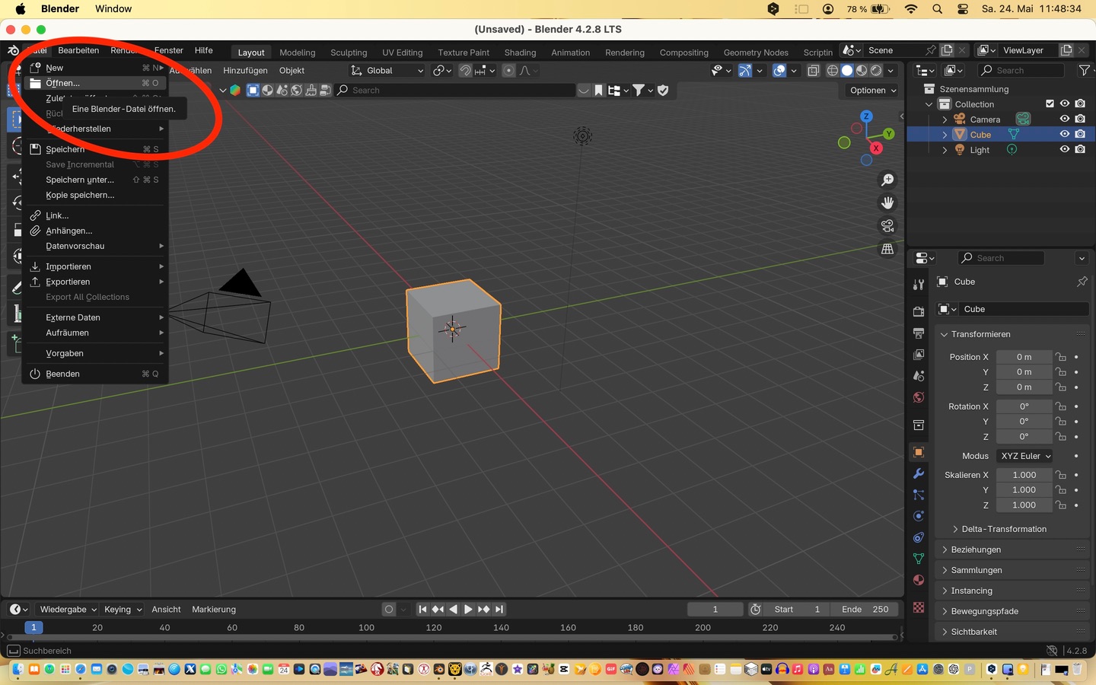The width and height of the screenshot is (1096, 685).
Task: Open the Wiedergabe playback dropdown
Action: coord(68,610)
